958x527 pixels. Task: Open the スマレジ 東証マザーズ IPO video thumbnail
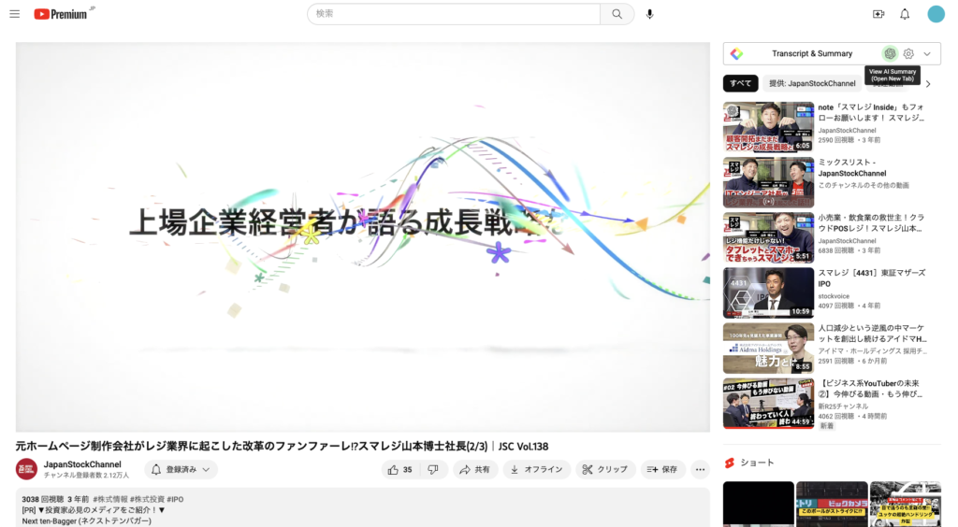(x=768, y=292)
